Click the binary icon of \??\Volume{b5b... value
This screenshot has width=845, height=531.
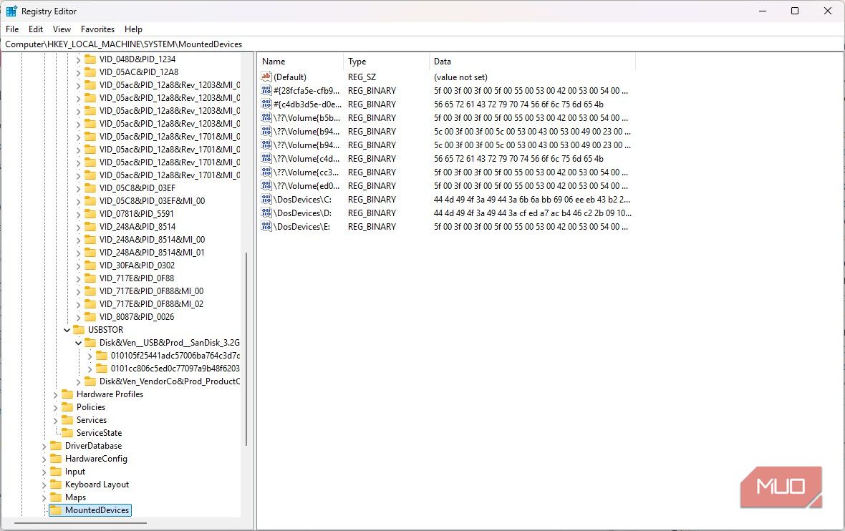(x=266, y=117)
